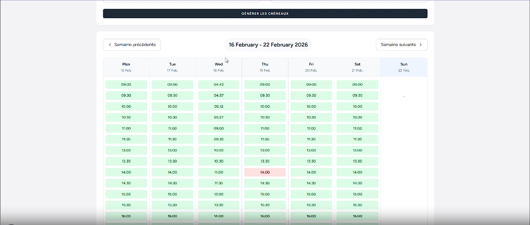Select Wednesday 04:42 time slot
530x225 pixels.
pyautogui.click(x=218, y=85)
